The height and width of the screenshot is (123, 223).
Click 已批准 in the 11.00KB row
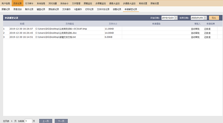(208, 29)
